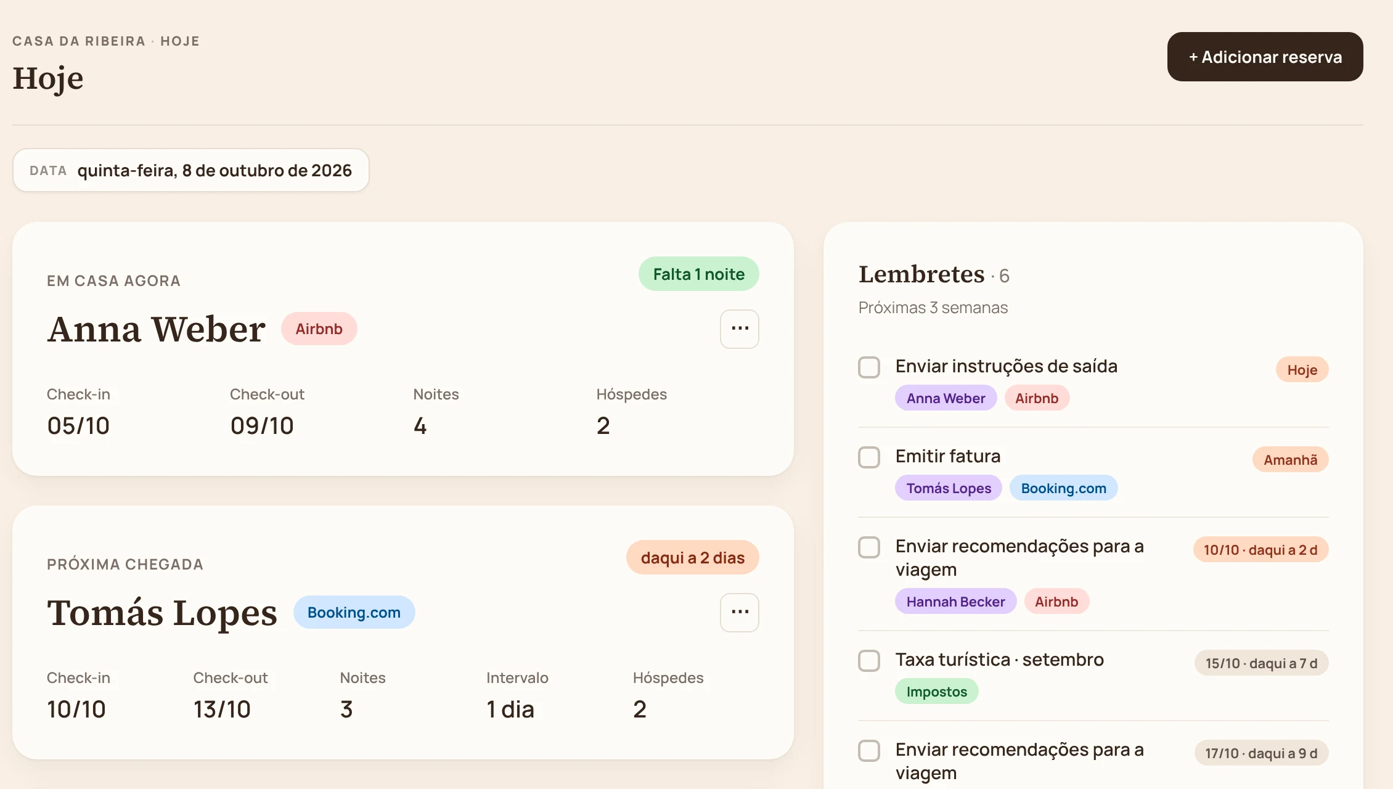Open the date picker showing quinta-feira, 8 de outubro
This screenshot has height=789, width=1393.
pos(190,170)
